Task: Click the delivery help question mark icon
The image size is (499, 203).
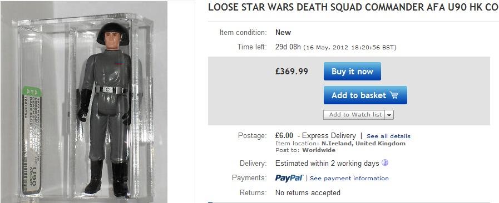Action: pyautogui.click(x=385, y=163)
